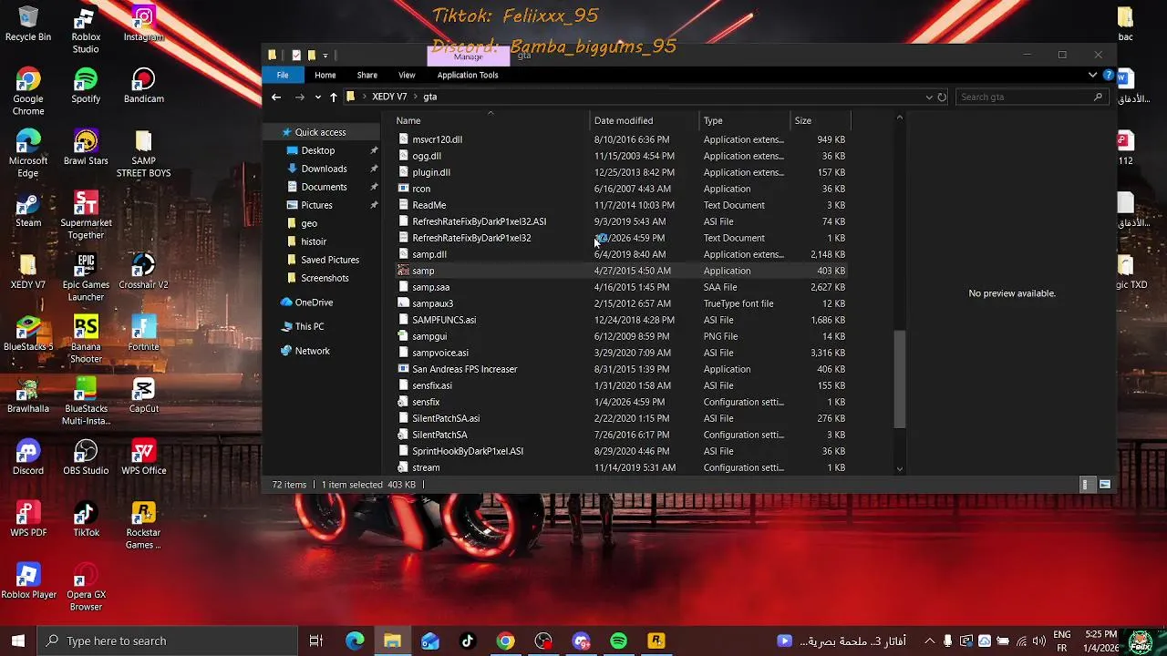Screen dimensions: 1167x656
Task: Open Rockstar Games Launcher on the taskbar
Action: [656, 641]
